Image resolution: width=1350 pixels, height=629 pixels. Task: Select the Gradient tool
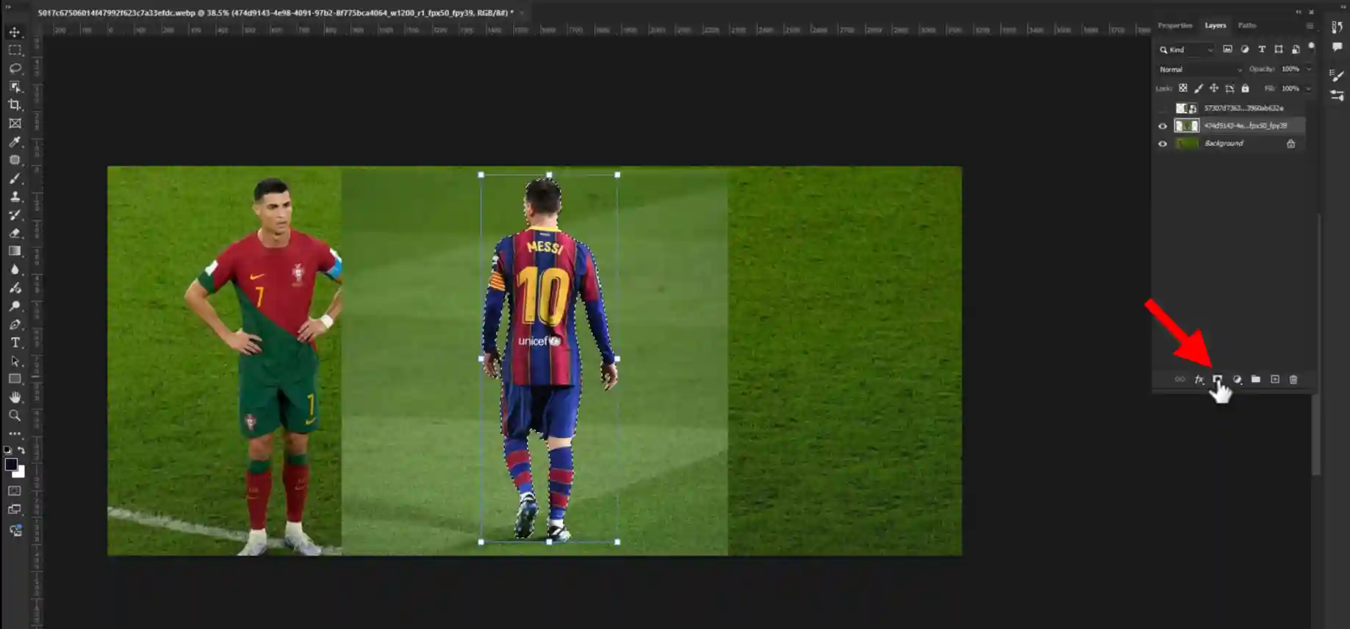[x=15, y=251]
